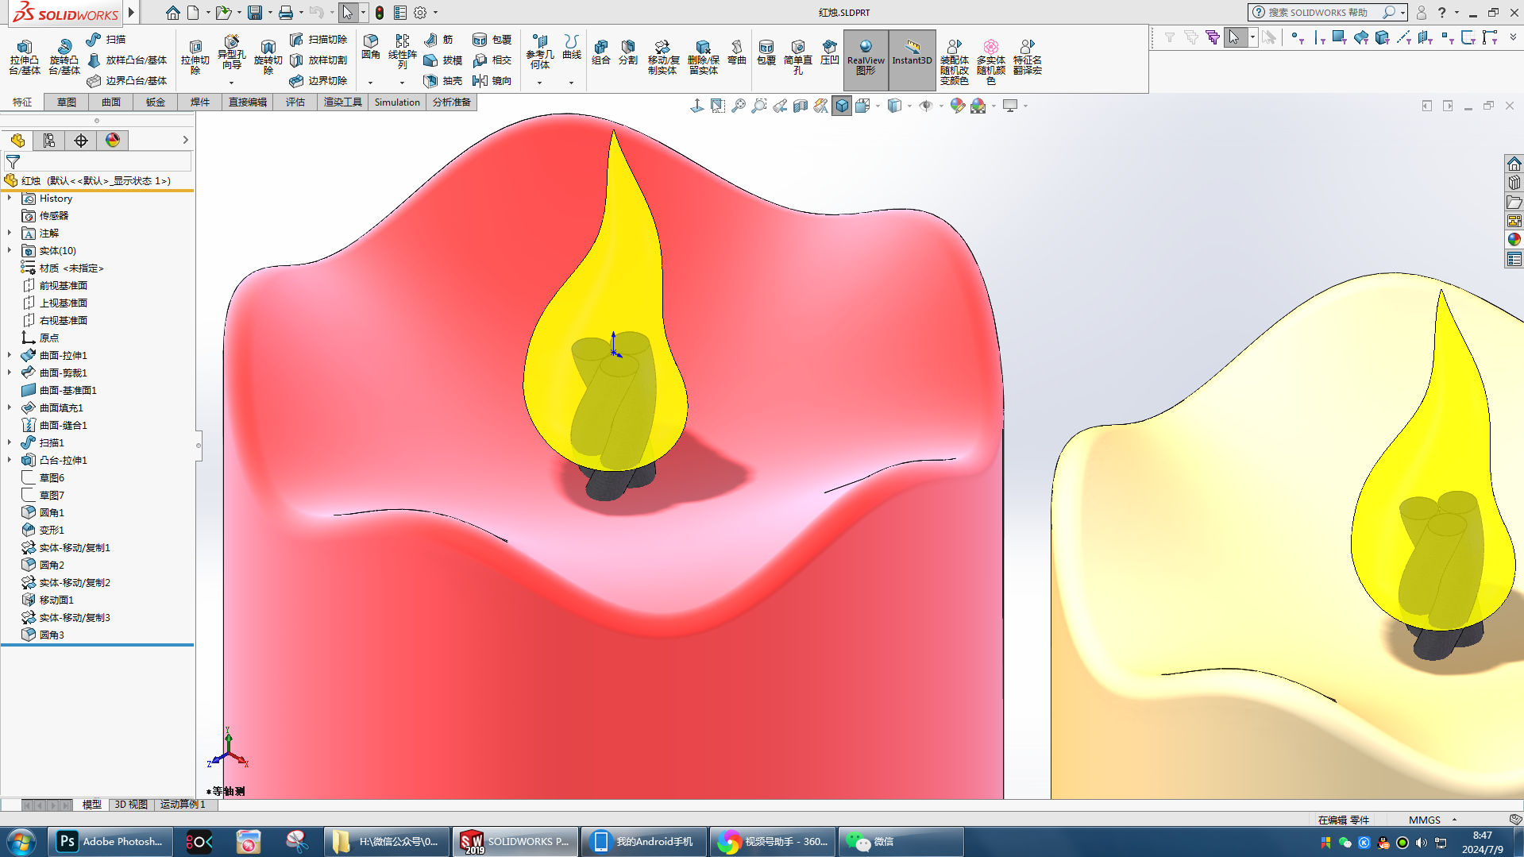Toggle the planes selection filter
Screen dimensions: 1524x857
tap(1426, 37)
